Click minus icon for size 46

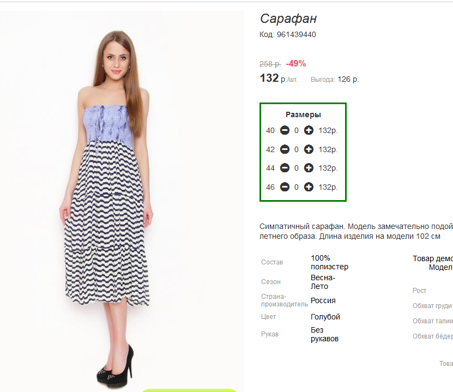tap(285, 187)
